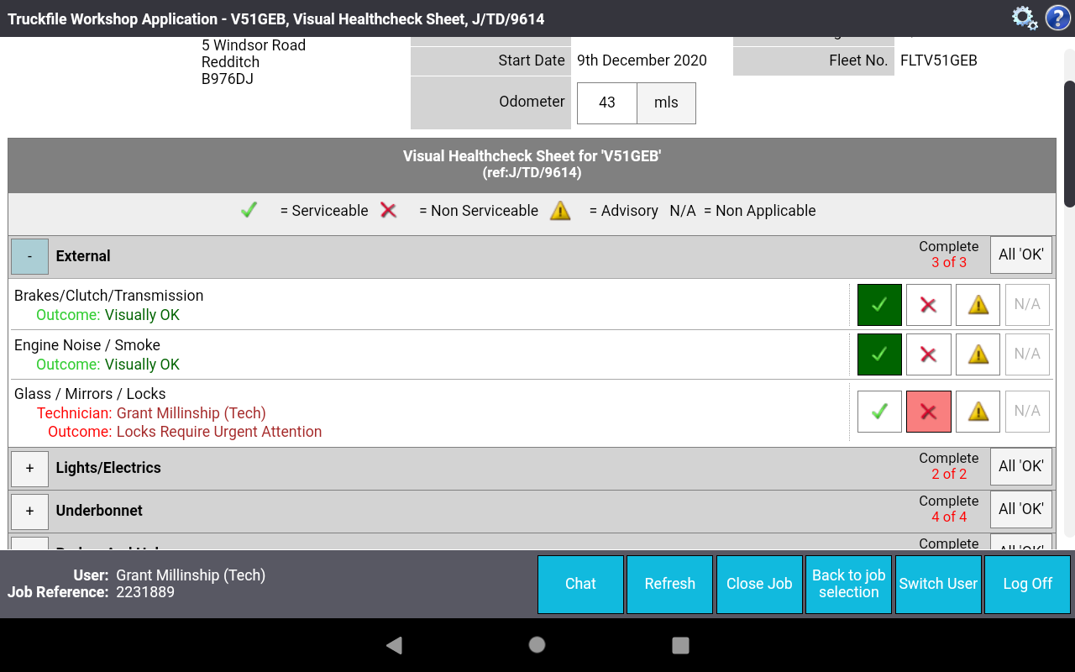Click the Start Date value 9th December 2020

tap(642, 60)
